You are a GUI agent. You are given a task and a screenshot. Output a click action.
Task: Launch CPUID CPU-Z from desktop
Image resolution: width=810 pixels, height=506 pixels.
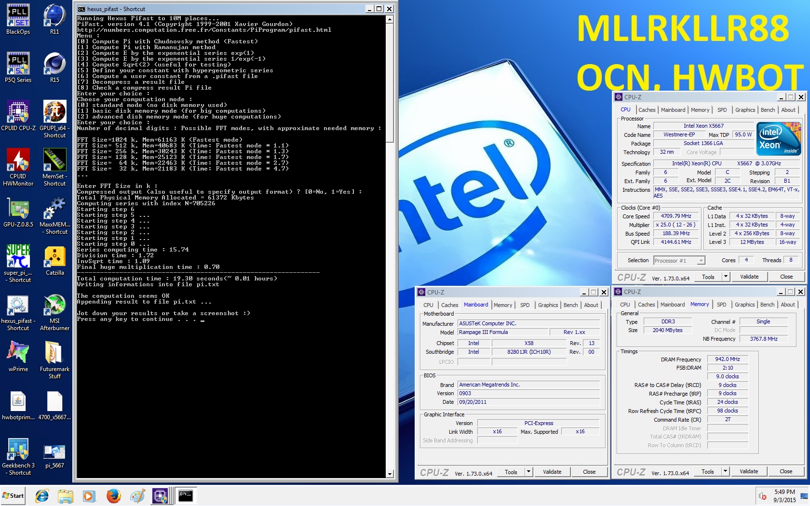coord(18,116)
